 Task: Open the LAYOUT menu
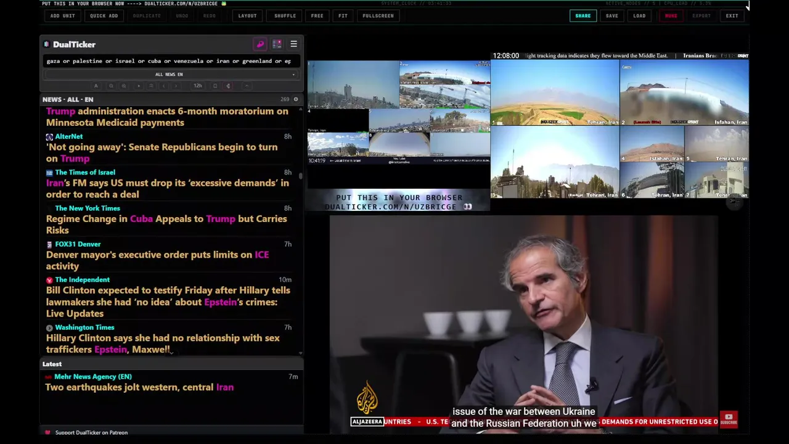247,15
